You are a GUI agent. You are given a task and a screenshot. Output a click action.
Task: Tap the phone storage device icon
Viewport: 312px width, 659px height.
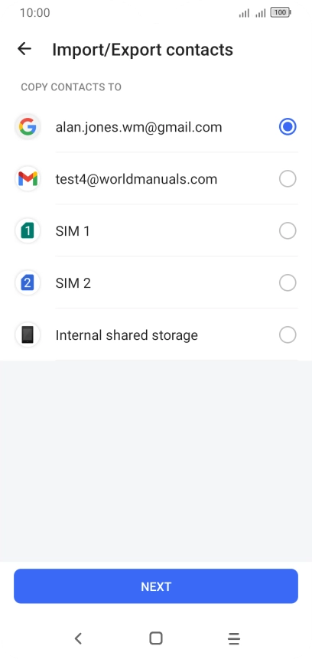coord(28,335)
